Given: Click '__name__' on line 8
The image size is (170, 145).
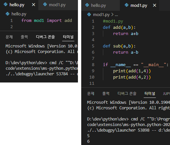Looking at the screenshot, I should pyautogui.click(x=121, y=65).
